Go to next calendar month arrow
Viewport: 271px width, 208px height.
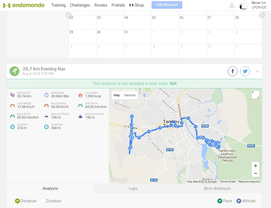[262, 15]
